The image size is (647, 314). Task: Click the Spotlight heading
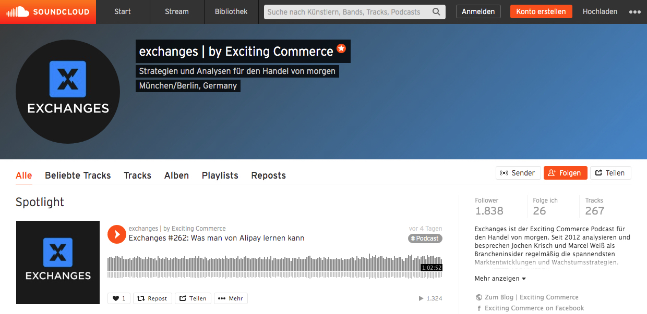(40, 202)
